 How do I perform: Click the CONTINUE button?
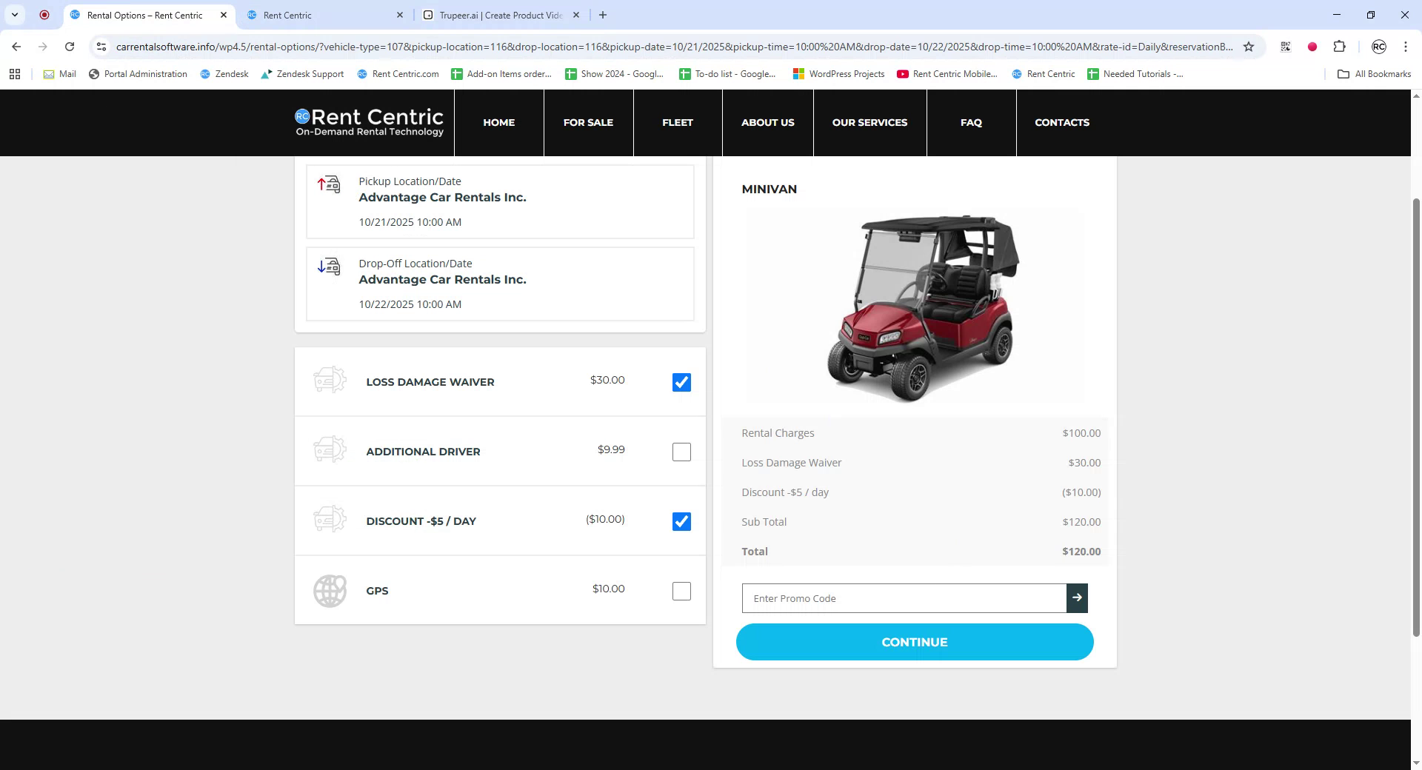pos(914,642)
